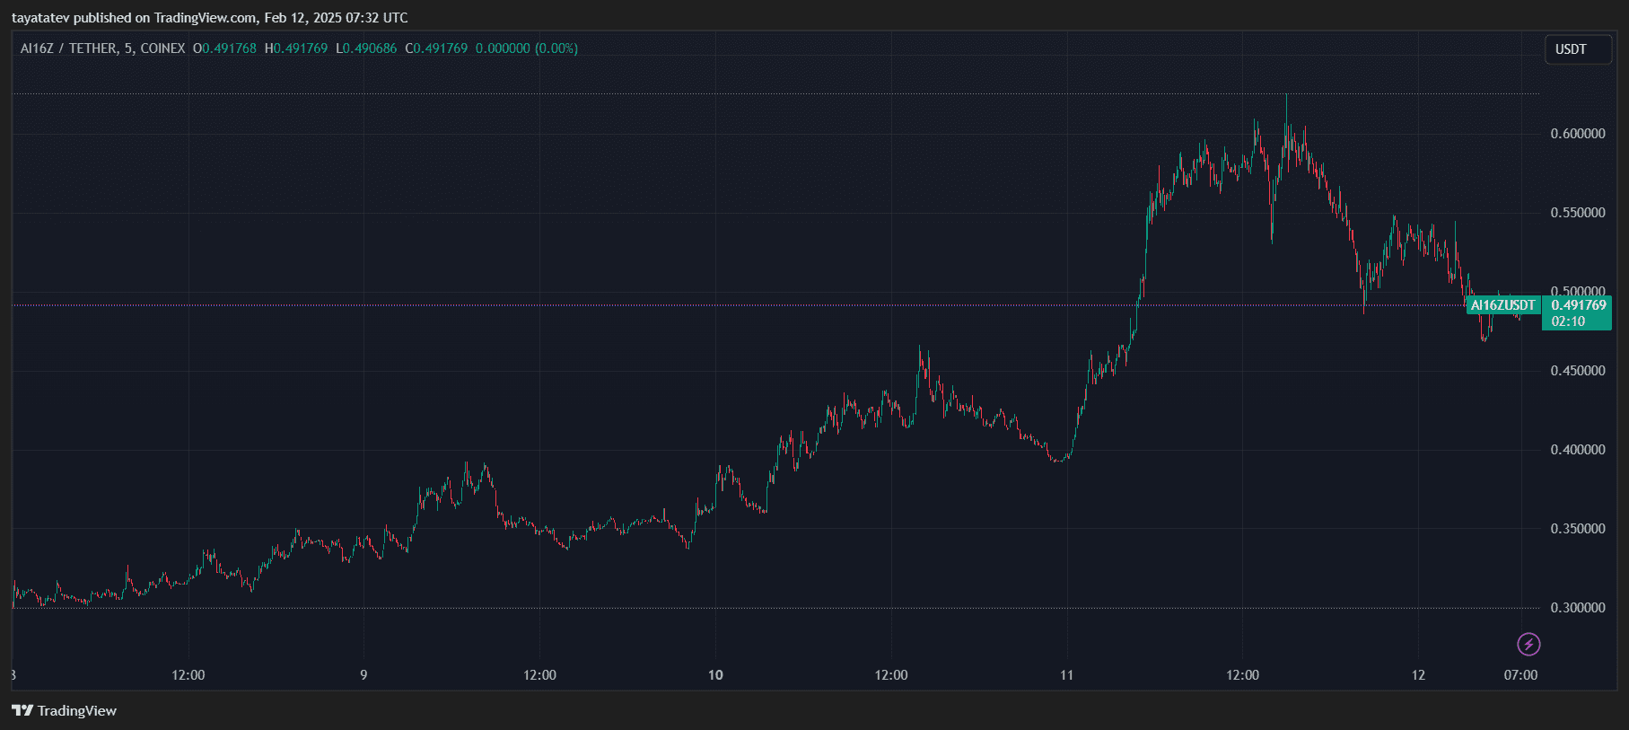Click the 07:00 time axis label
Viewport: 1629px width, 730px height.
pyautogui.click(x=1520, y=675)
